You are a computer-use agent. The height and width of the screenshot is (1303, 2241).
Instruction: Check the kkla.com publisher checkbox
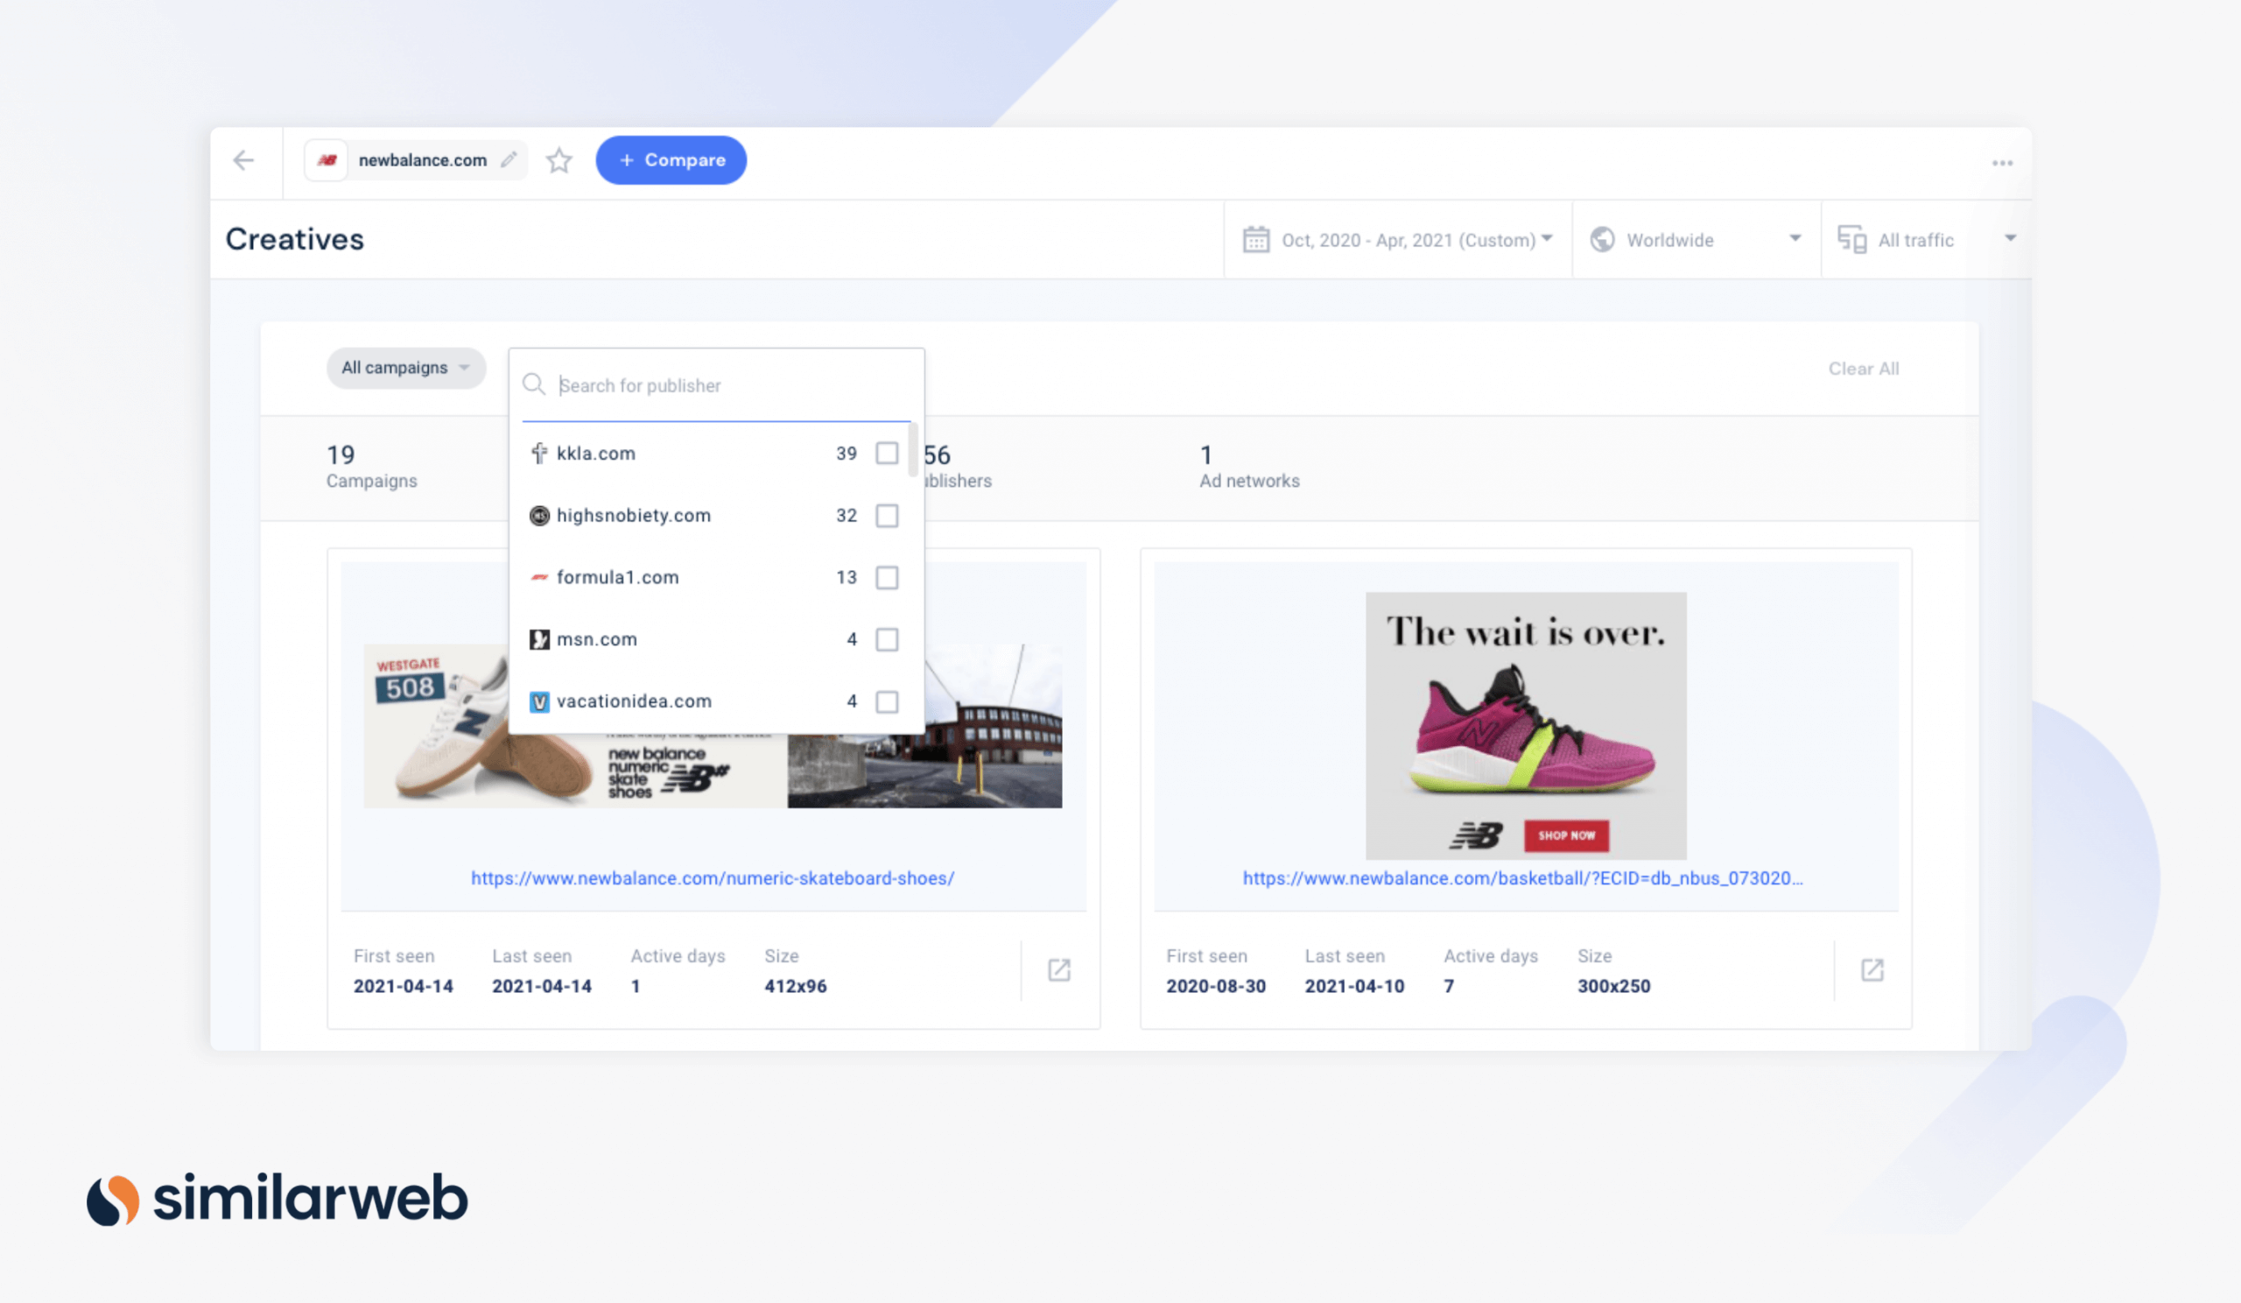point(886,454)
